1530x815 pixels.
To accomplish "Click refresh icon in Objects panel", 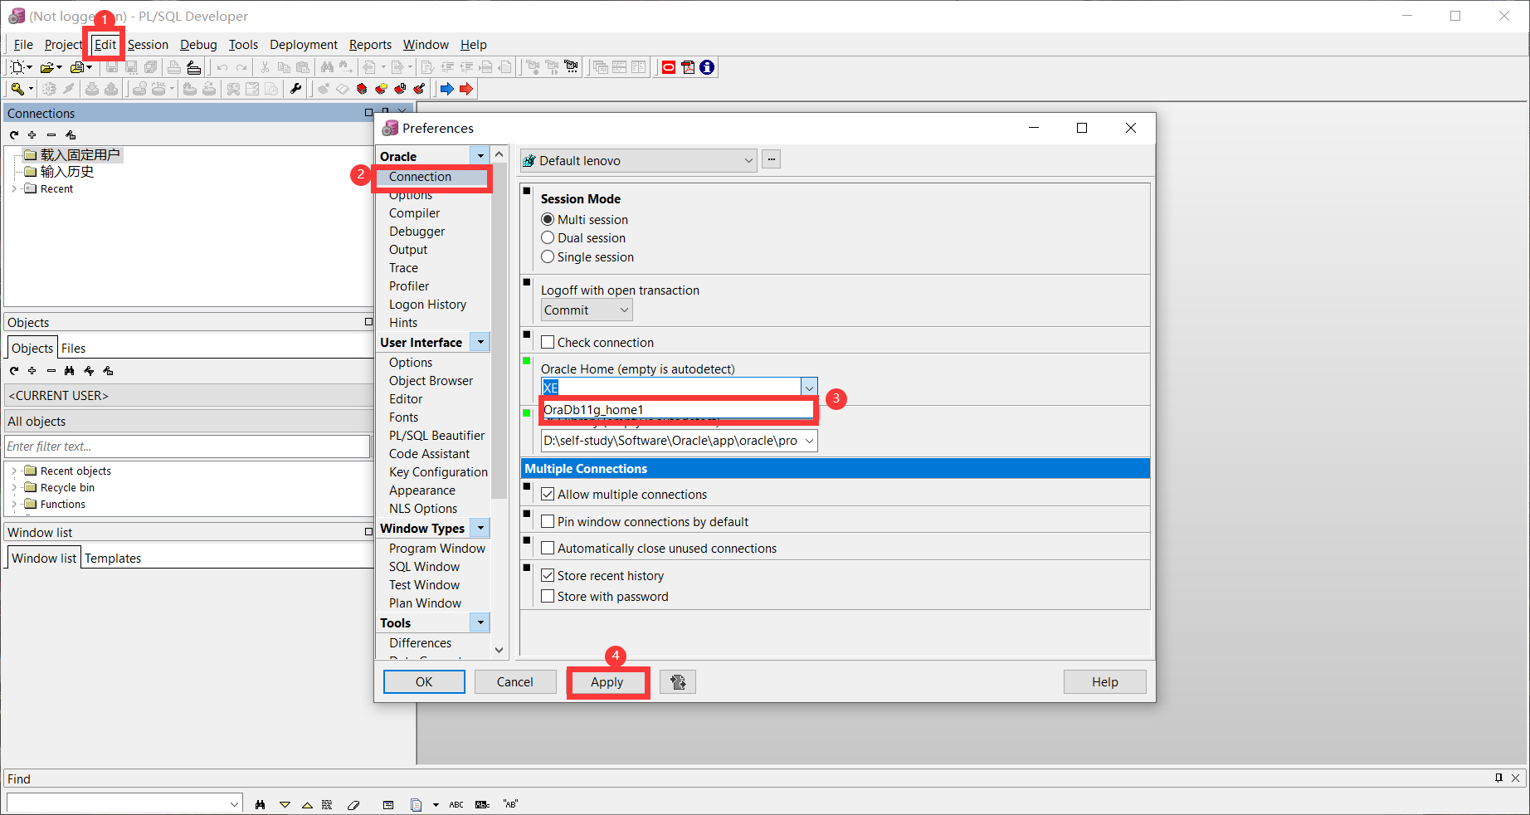I will point(14,371).
